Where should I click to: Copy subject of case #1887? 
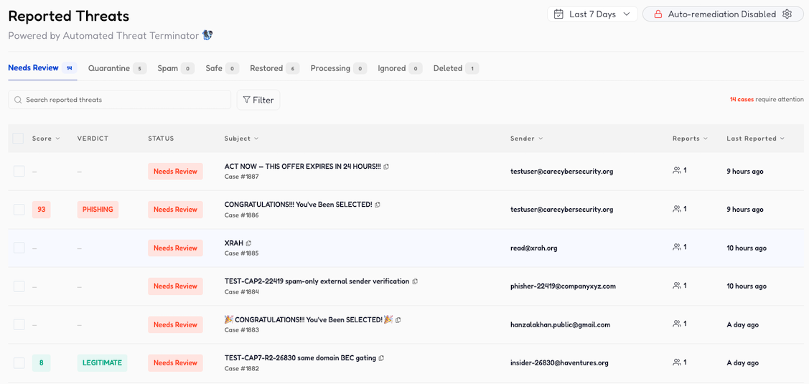pyautogui.click(x=386, y=167)
